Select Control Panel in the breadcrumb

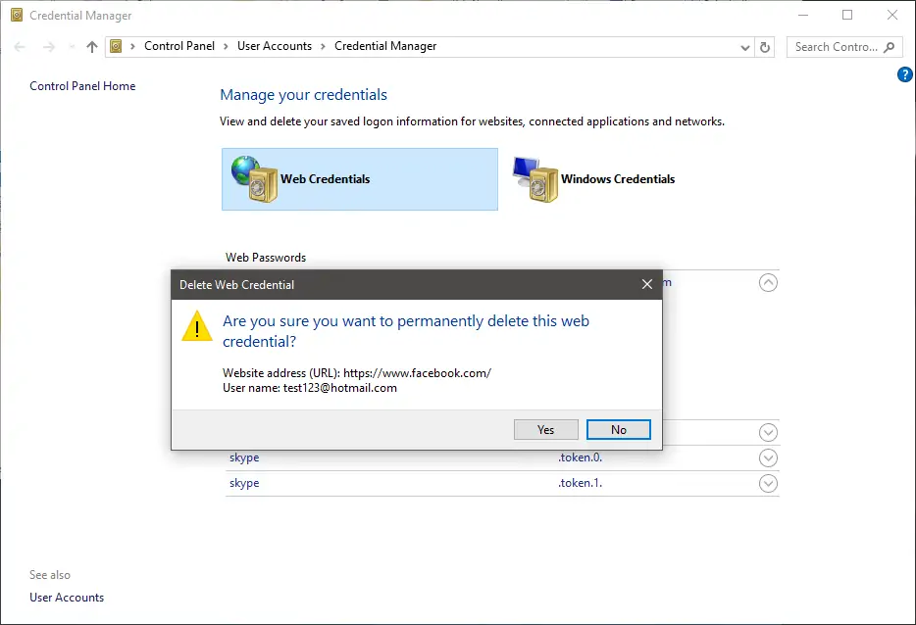(179, 46)
